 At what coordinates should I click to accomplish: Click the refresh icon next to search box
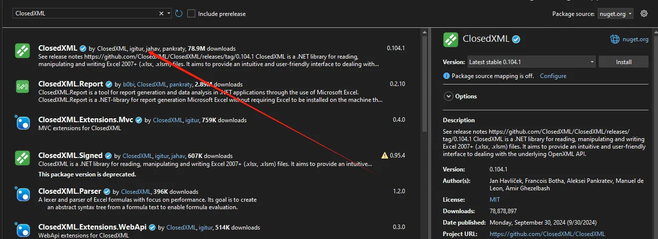coord(179,13)
